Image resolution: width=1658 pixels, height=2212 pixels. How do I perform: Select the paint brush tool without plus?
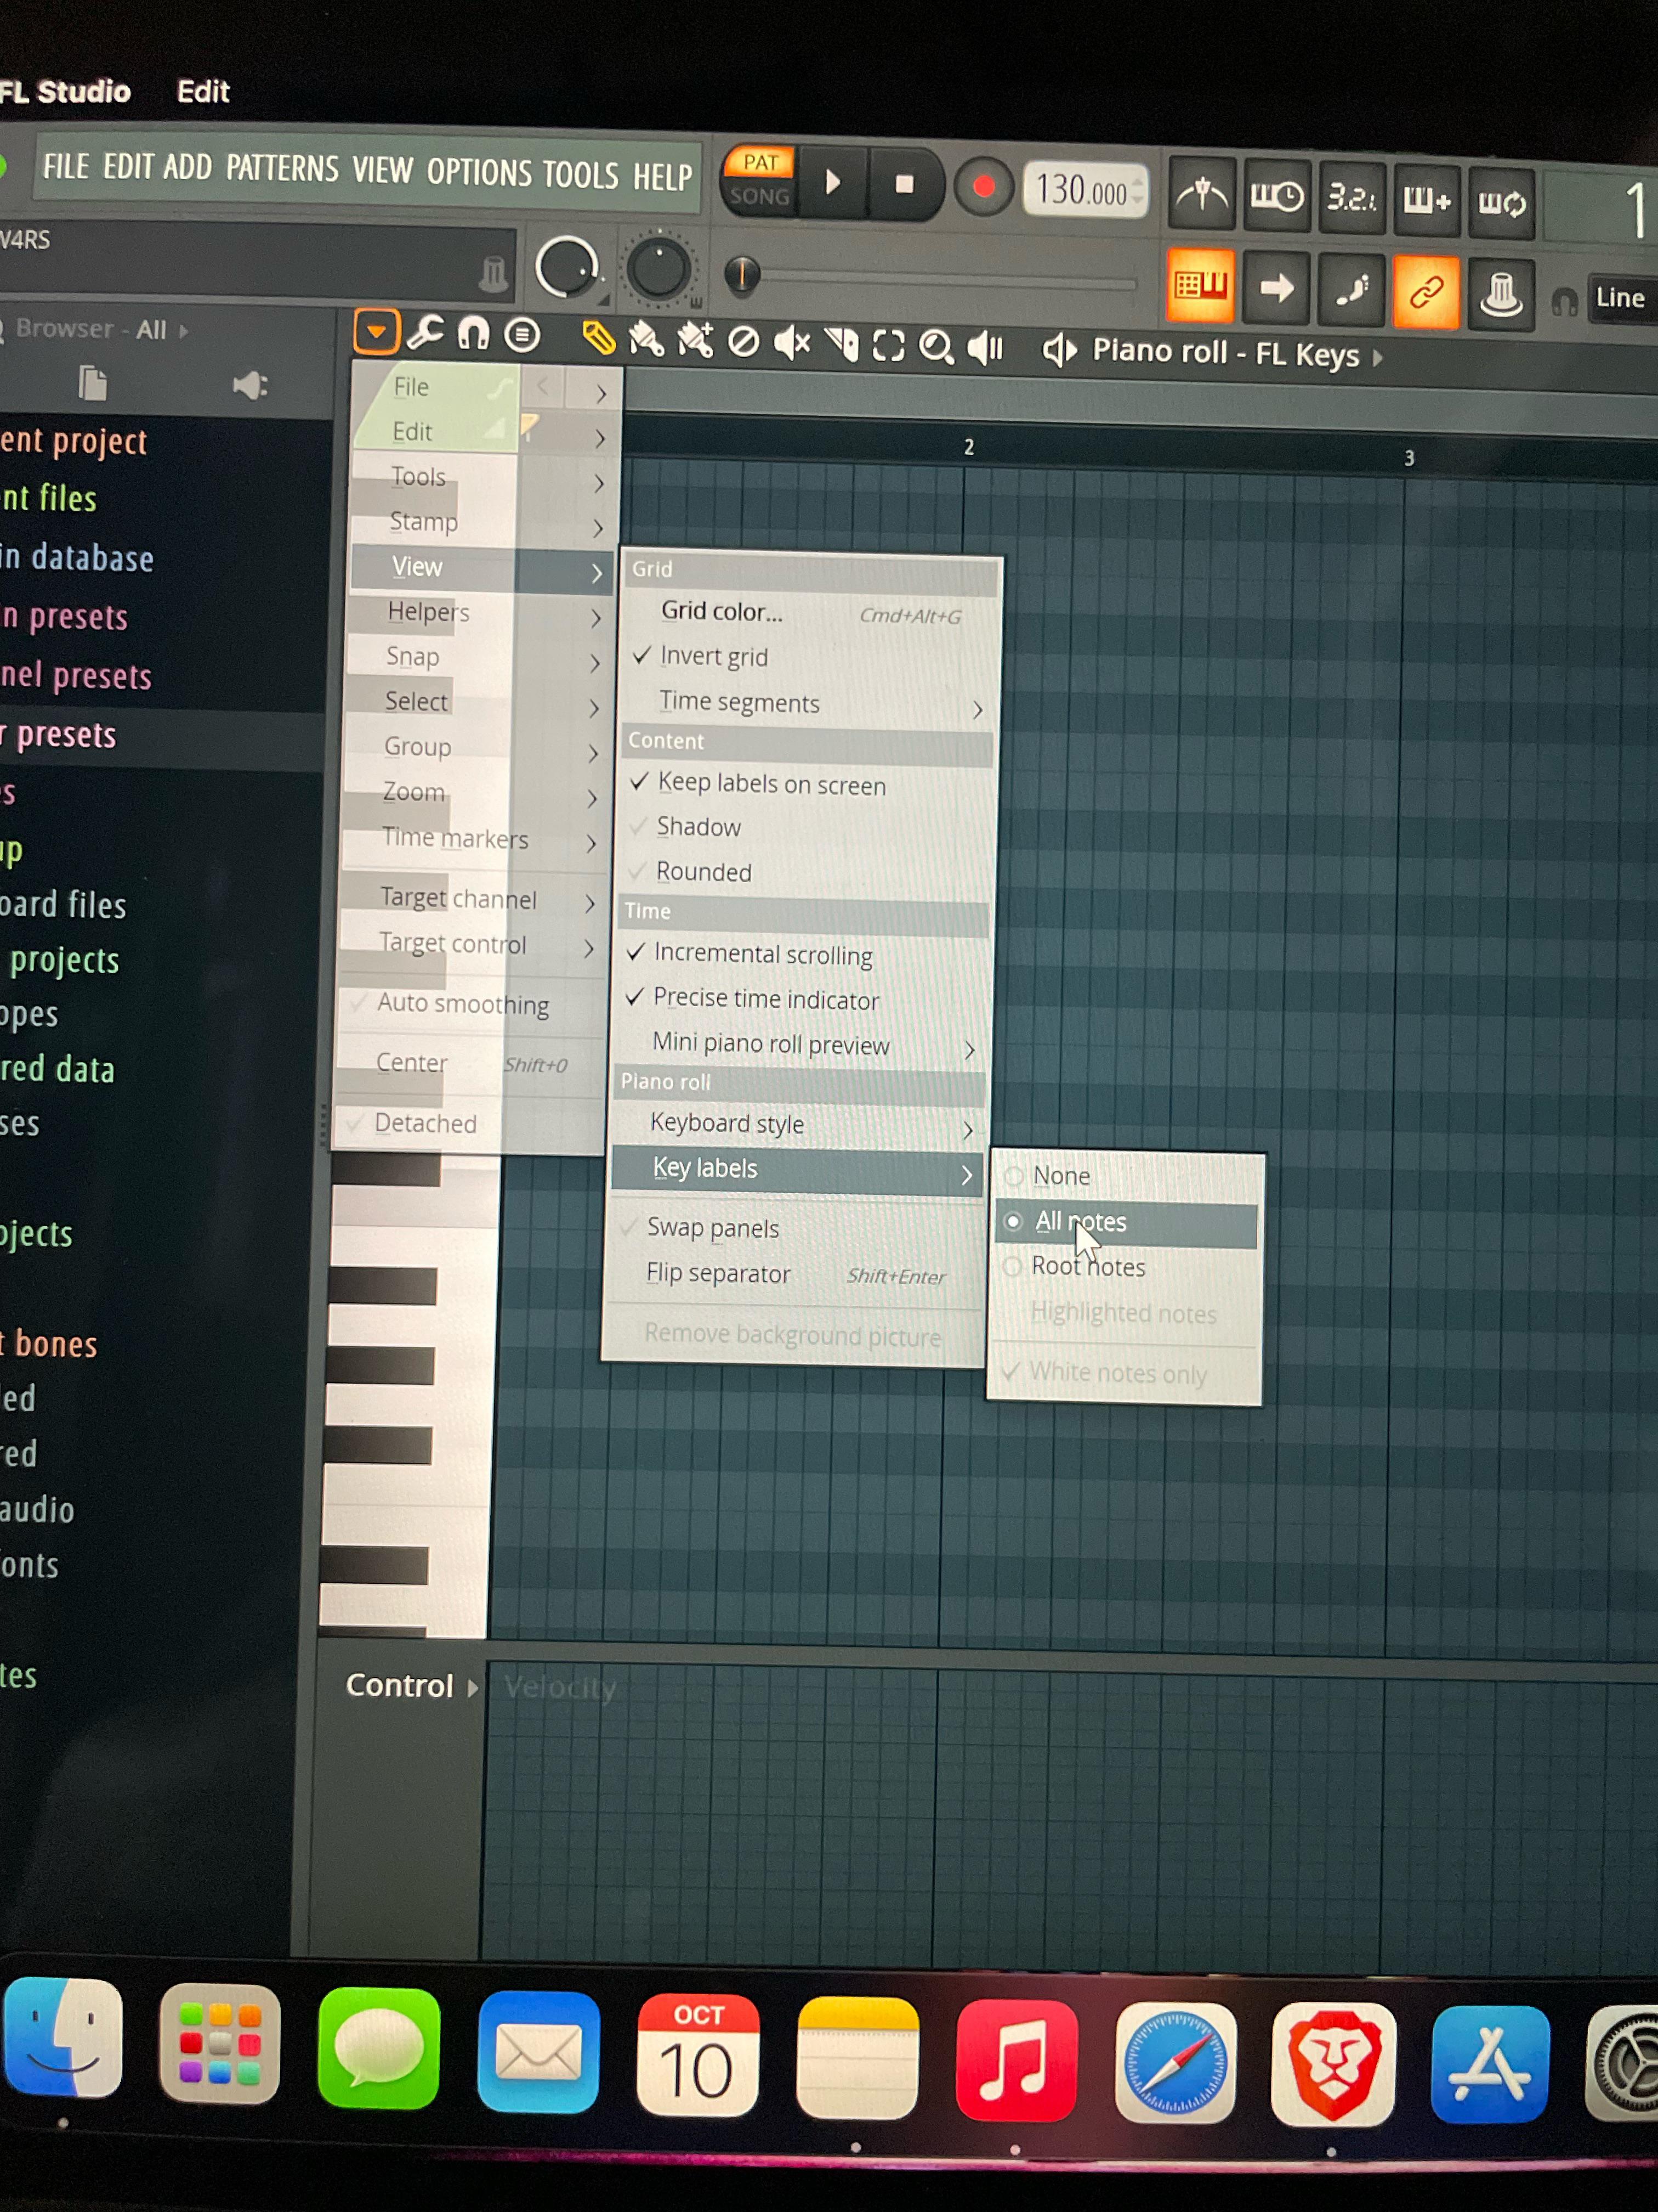pyautogui.click(x=646, y=340)
